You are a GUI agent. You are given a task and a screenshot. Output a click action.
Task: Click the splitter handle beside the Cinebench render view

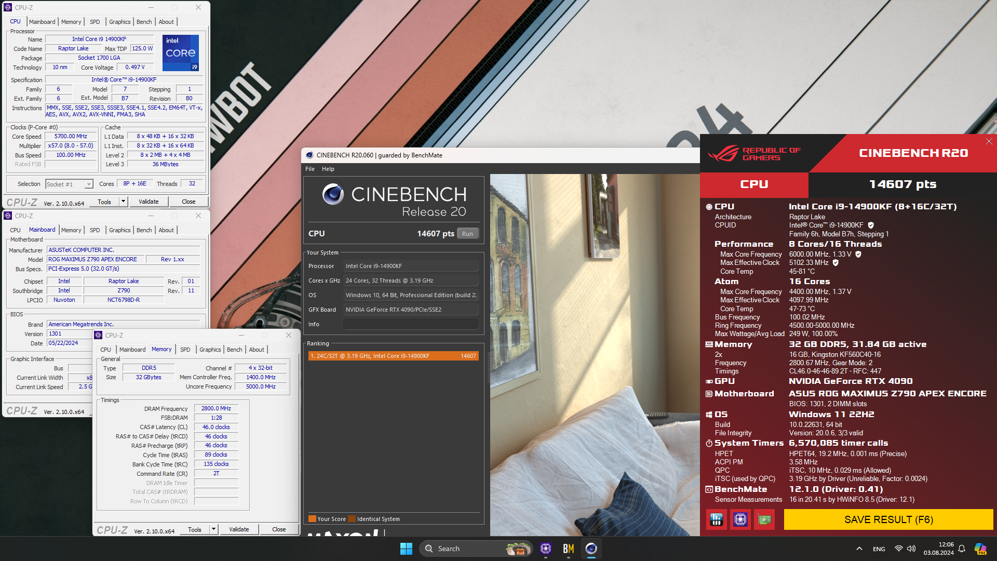[x=488, y=369]
